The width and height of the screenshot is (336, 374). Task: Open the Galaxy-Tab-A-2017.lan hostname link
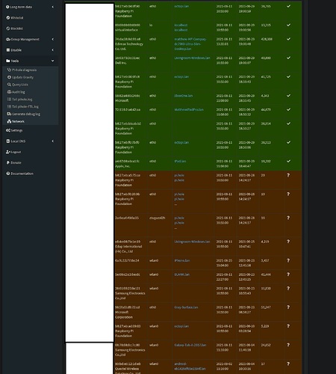[190, 345]
